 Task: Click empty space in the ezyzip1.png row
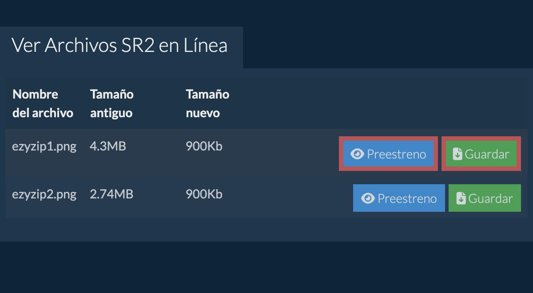[x=284, y=153]
